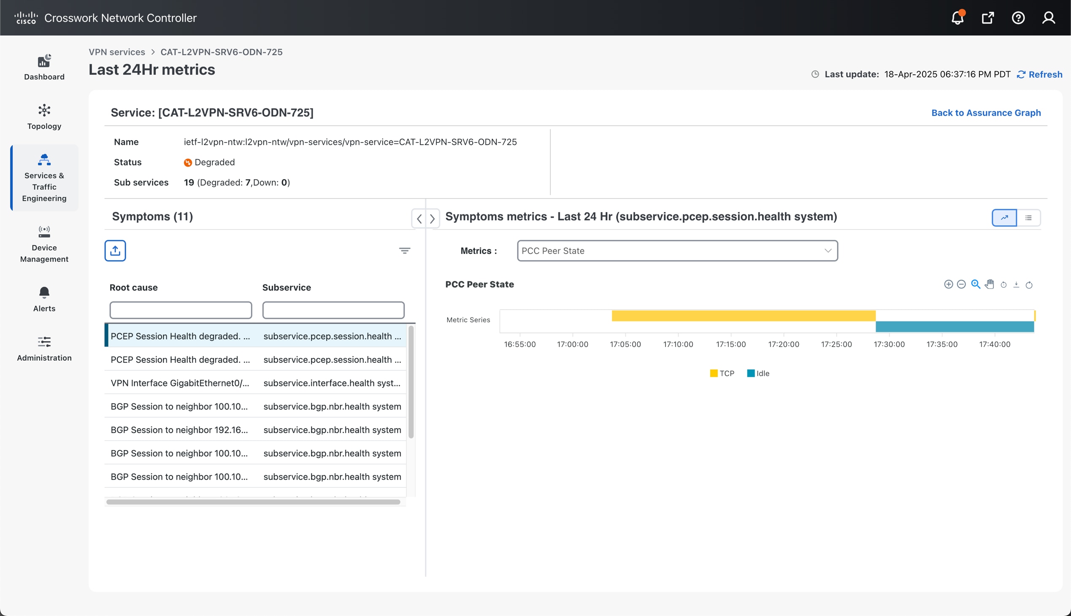The width and height of the screenshot is (1071, 616).
Task: Select second PCEP Session Health degraded row
Action: tap(256, 359)
